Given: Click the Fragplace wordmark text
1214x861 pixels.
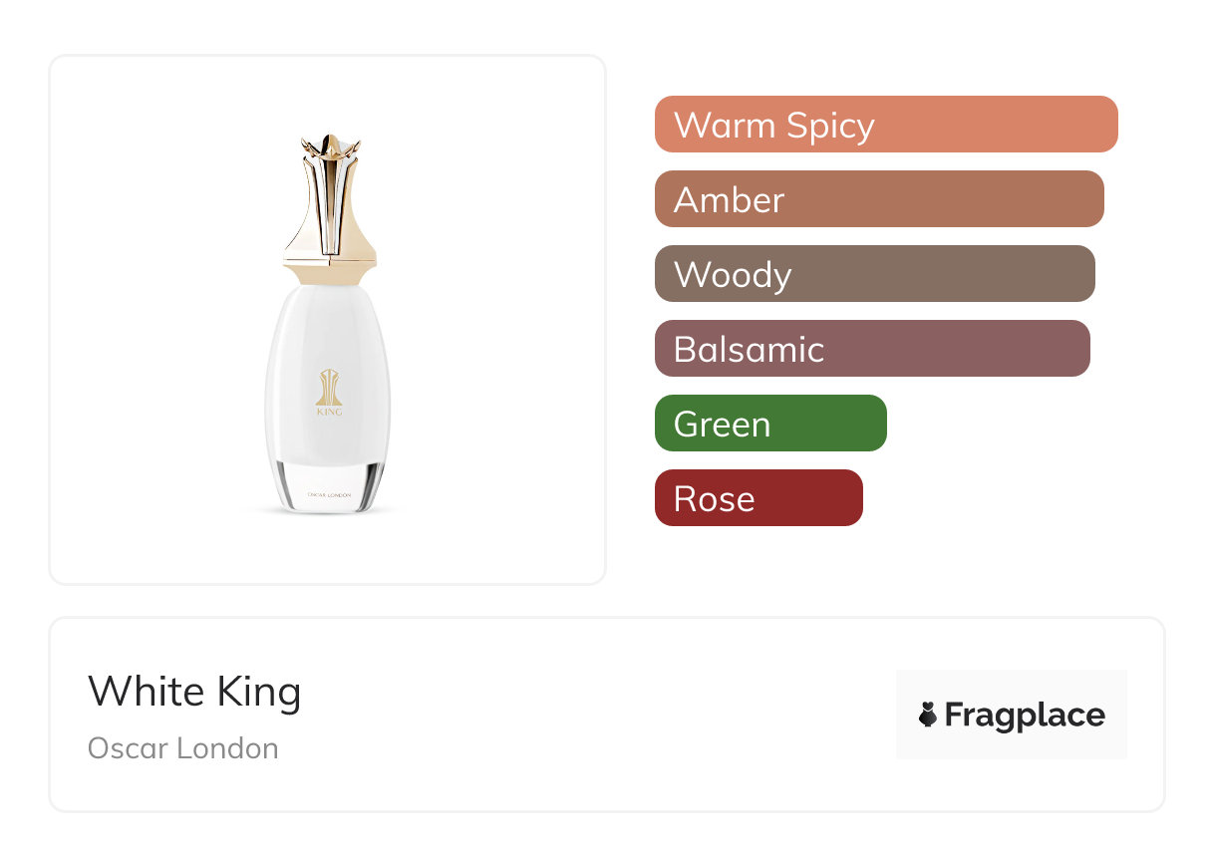Looking at the screenshot, I should point(1025,716).
